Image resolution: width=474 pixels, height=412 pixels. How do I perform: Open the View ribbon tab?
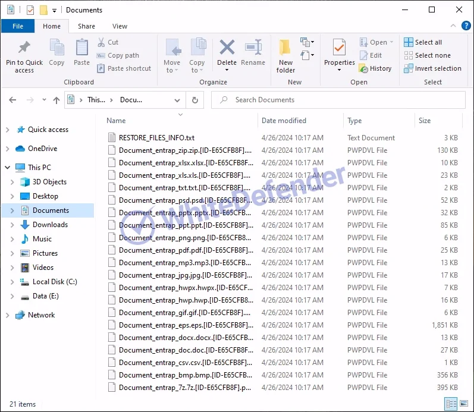point(120,26)
